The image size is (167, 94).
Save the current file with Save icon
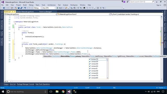(x=19, y=8)
